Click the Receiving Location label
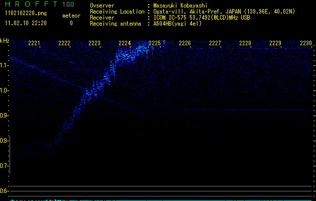The height and width of the screenshot is (201, 316). (117, 12)
